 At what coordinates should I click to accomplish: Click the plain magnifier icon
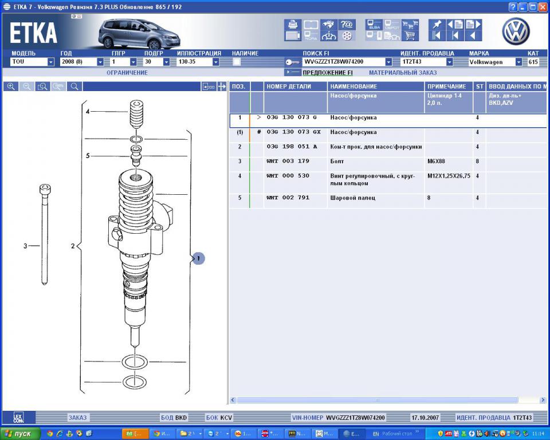click(74, 87)
